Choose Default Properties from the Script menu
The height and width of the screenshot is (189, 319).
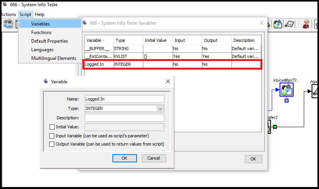tap(50, 41)
